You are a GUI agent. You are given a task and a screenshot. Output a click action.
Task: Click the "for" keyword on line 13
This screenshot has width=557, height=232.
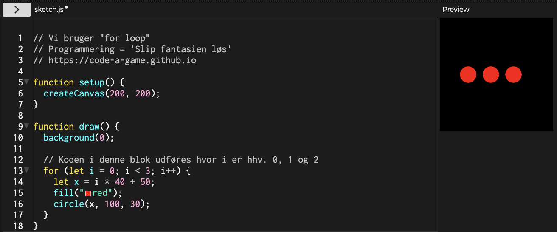click(x=51, y=171)
